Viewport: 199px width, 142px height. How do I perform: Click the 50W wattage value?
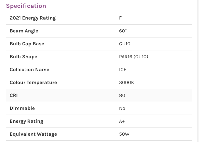click(x=124, y=134)
